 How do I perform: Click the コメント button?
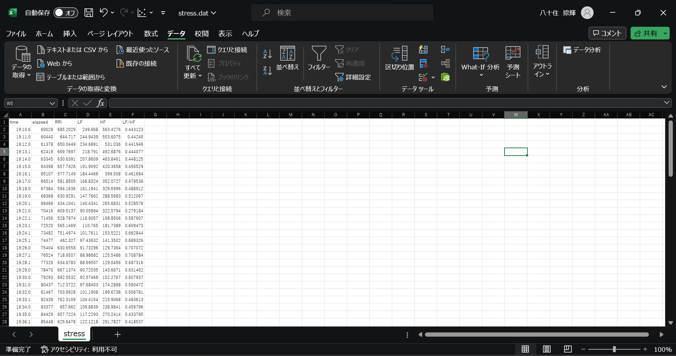pyautogui.click(x=607, y=33)
